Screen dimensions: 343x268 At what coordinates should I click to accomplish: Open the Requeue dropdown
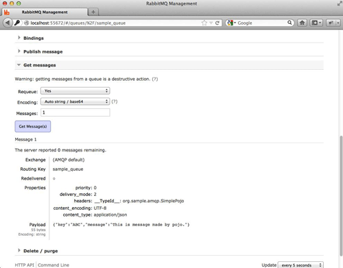pos(75,91)
